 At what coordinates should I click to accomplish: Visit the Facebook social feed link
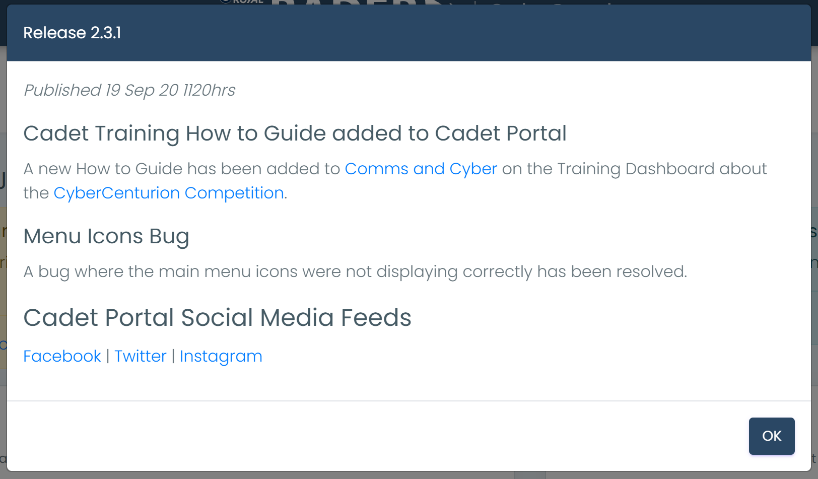pyautogui.click(x=62, y=356)
